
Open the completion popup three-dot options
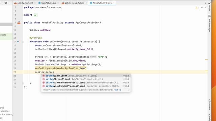129,90
